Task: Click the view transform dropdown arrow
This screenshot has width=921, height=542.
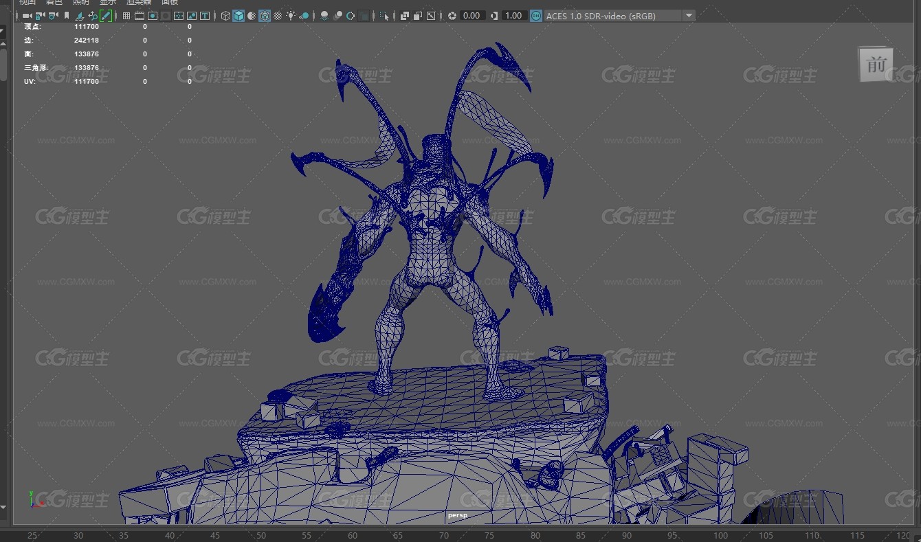Action: click(x=689, y=16)
